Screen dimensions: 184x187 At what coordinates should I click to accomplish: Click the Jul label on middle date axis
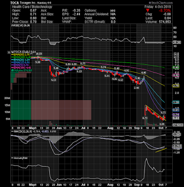83,128
